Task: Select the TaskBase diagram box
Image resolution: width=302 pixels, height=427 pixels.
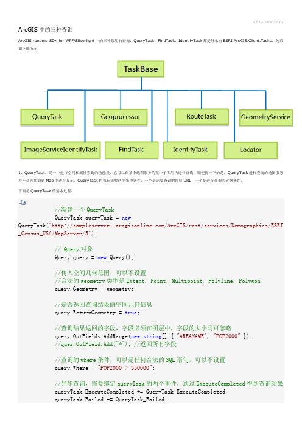Action: [x=141, y=69]
